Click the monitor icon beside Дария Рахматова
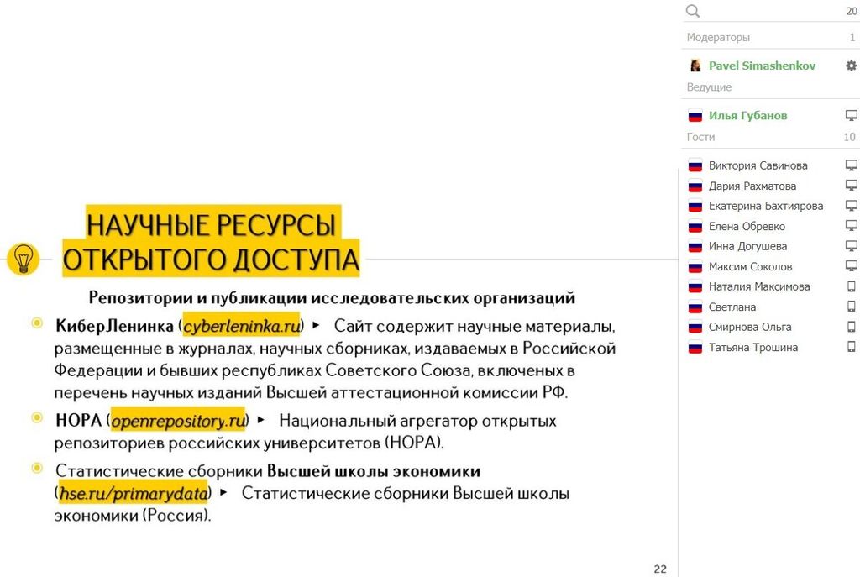The image size is (860, 577). (852, 186)
